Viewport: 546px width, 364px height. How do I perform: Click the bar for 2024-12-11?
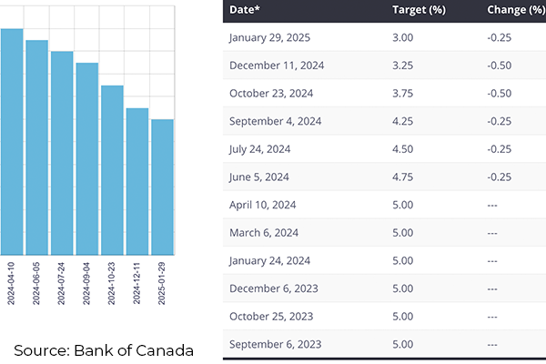click(x=136, y=181)
